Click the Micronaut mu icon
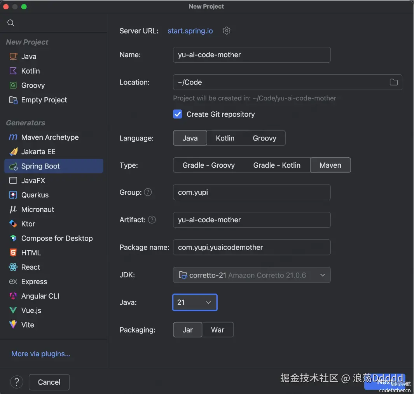Screen dimensions: 414x394 pos(13,209)
